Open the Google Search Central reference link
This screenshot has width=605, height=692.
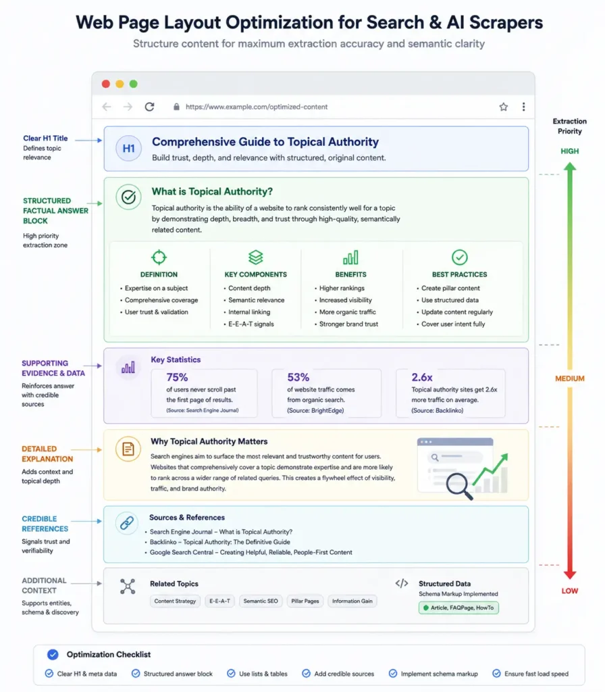[251, 553]
